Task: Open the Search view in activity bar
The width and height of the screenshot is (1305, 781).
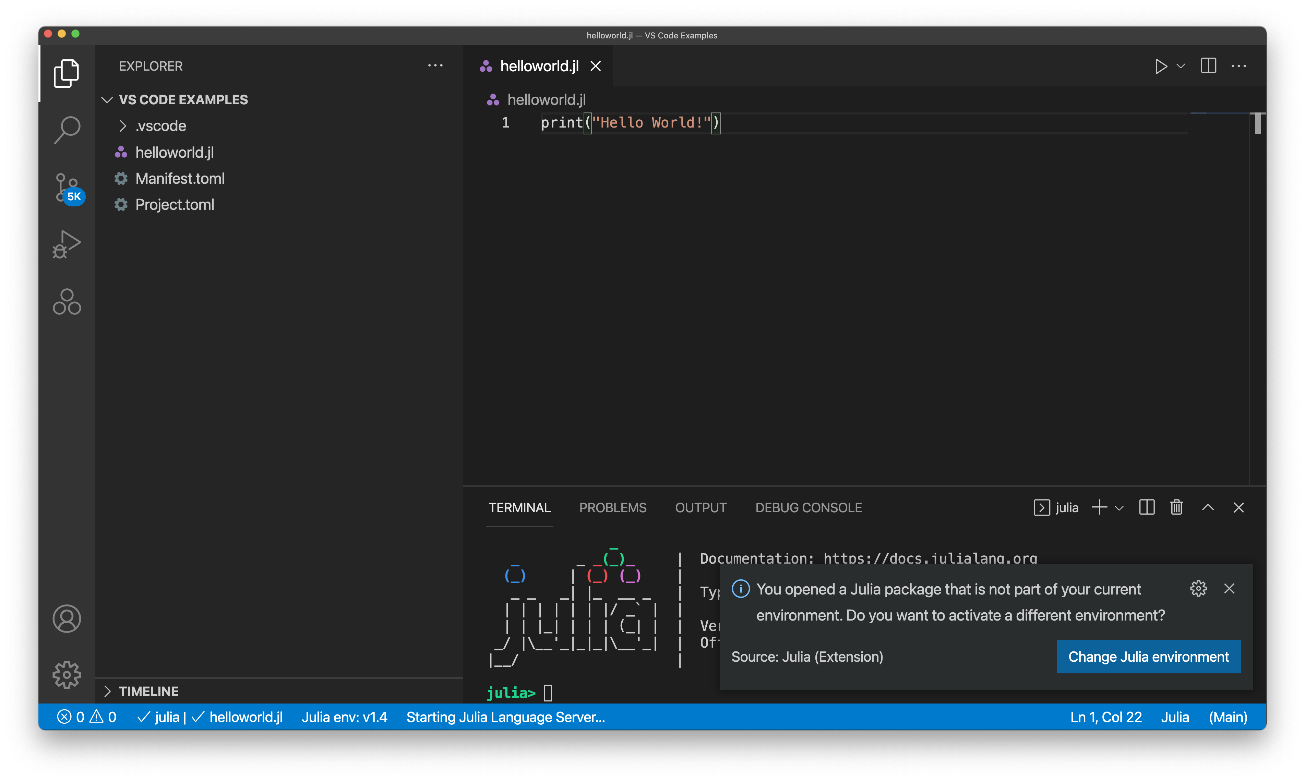Action: pos(67,130)
